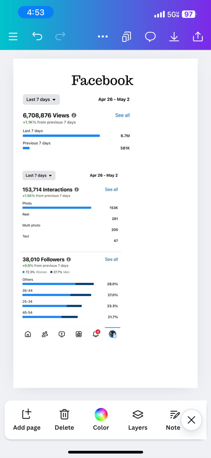Tap the redo arrow
The width and height of the screenshot is (211, 458).
pos(60,37)
